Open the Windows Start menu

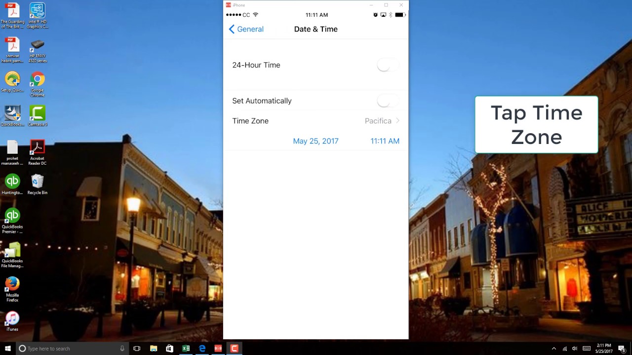(8, 349)
